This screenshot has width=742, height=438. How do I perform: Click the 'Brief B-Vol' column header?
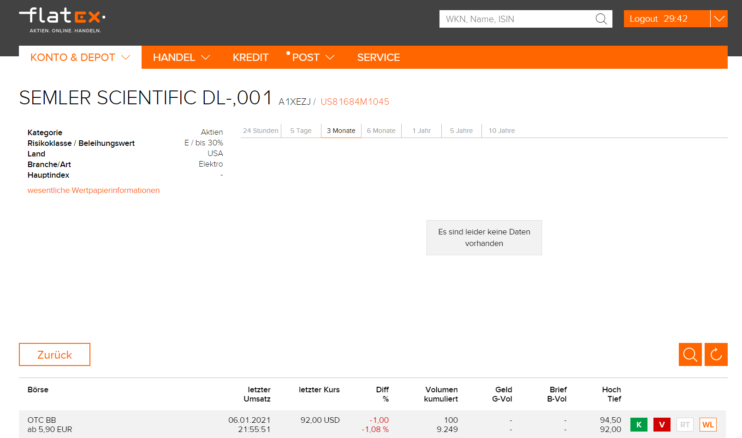557,394
